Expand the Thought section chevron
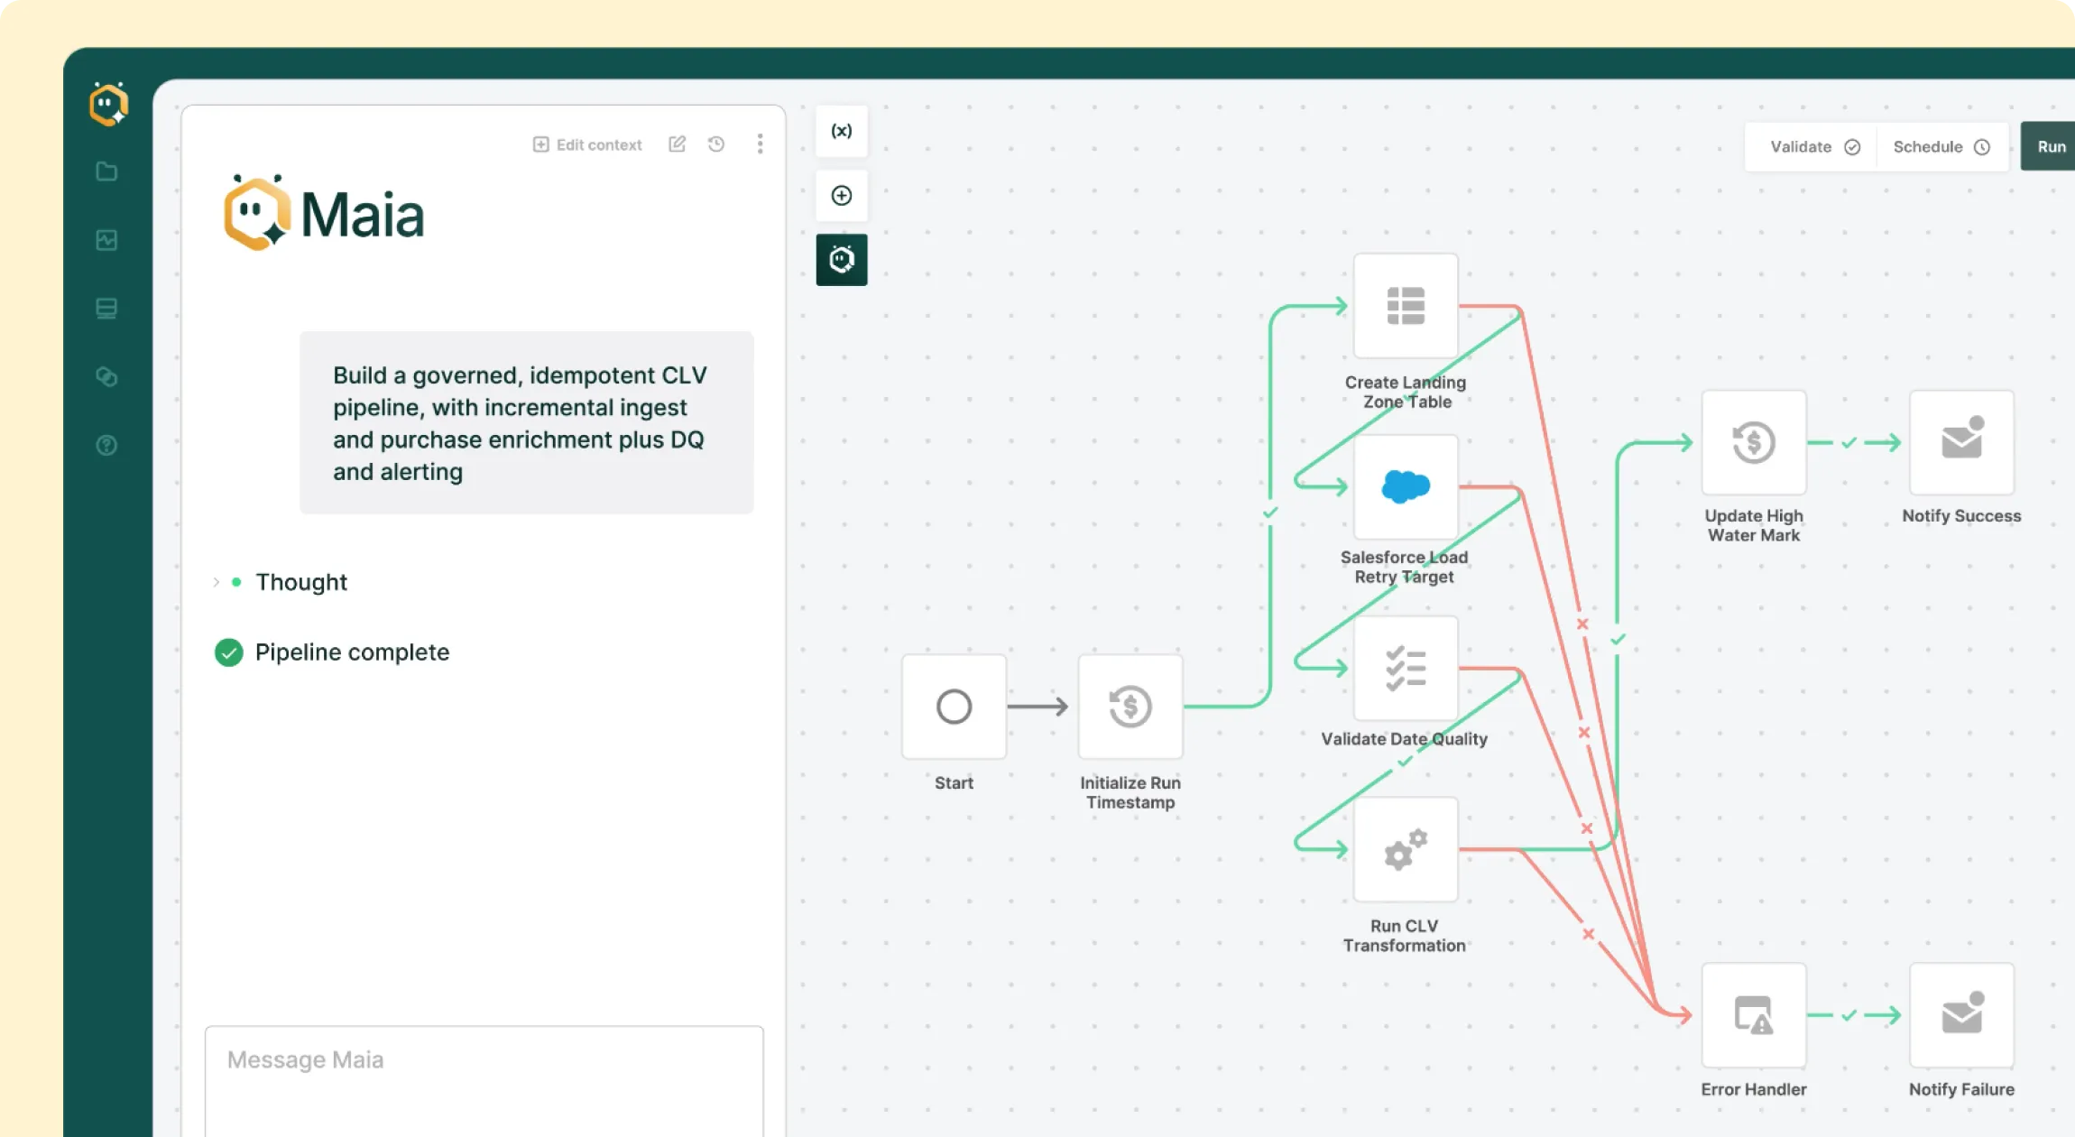 tap(217, 582)
